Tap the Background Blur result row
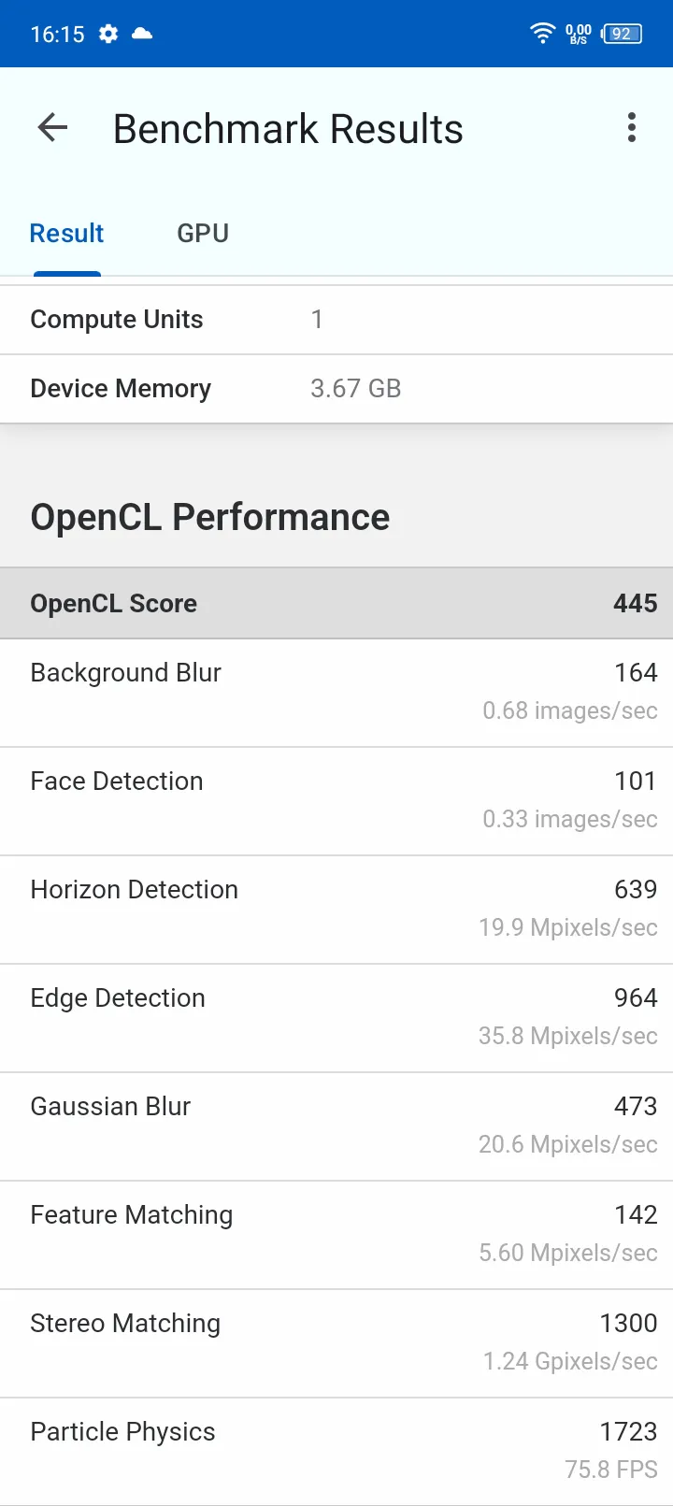673x1506 pixels. [x=336, y=693]
